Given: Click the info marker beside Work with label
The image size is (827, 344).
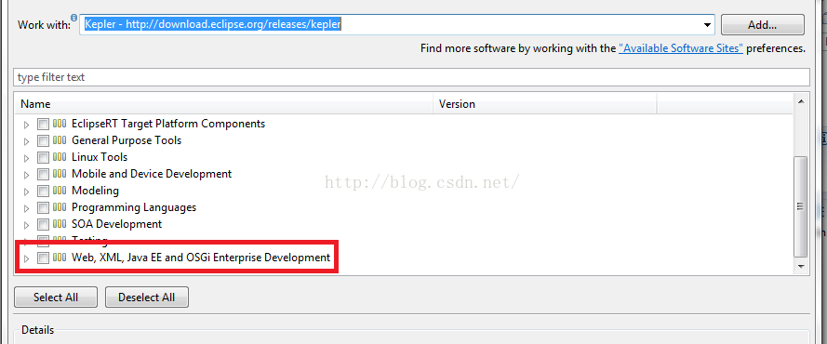Looking at the screenshot, I should [73, 18].
